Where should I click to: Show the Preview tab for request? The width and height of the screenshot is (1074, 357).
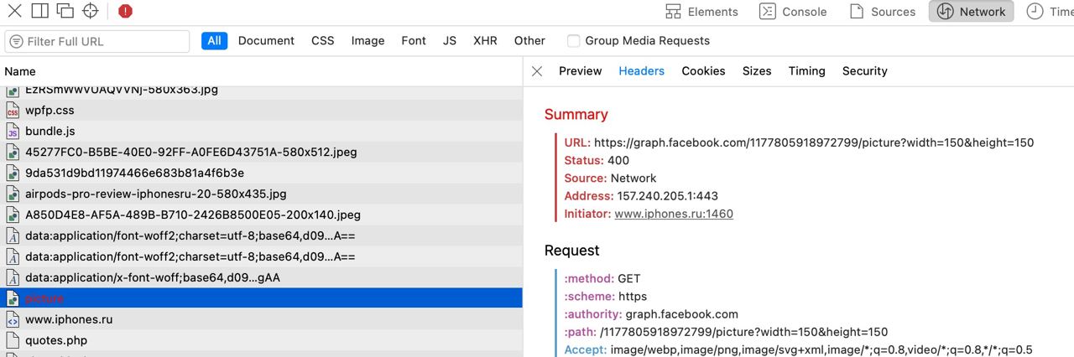pos(580,71)
